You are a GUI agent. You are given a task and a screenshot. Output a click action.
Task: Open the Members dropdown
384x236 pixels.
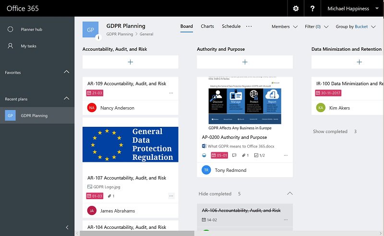[285, 27]
